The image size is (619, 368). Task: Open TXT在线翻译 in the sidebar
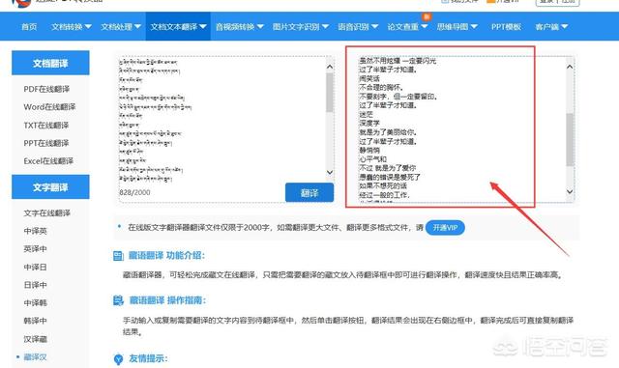click(46, 125)
